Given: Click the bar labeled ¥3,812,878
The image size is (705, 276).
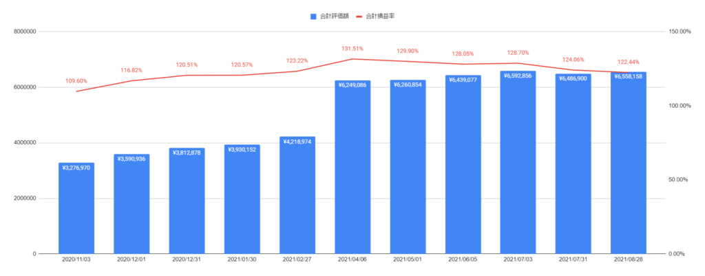Looking at the screenshot, I should [187, 201].
